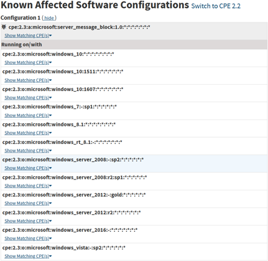Click the Known Affected Software Configurations heading
268x261 pixels.
95,6
